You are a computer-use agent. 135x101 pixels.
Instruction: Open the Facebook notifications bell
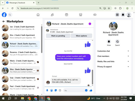coord(123,15)
